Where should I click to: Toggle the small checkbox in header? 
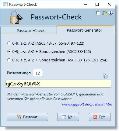pos(98,13)
